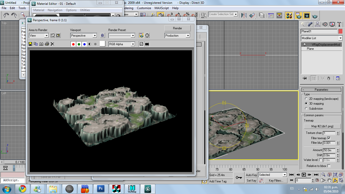Open the Customize menu

point(144,8)
